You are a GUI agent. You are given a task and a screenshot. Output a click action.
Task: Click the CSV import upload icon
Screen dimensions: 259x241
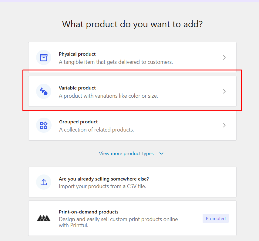(44, 182)
